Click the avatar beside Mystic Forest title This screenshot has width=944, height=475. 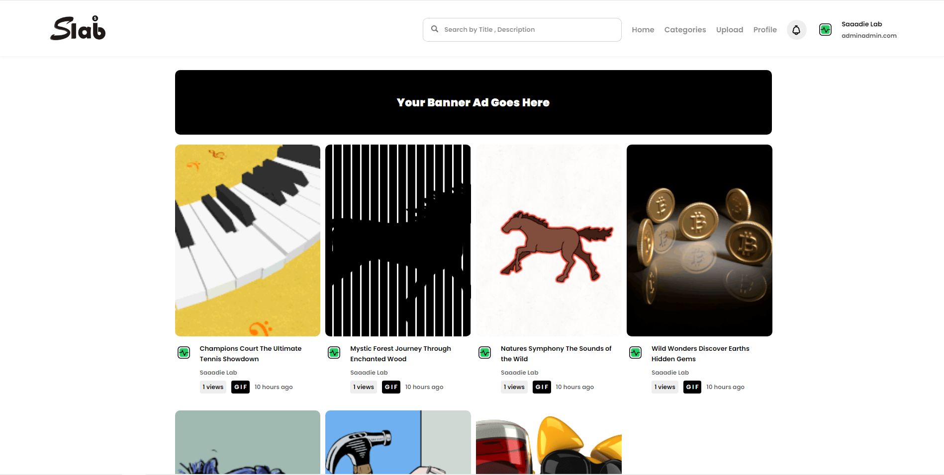(x=334, y=353)
